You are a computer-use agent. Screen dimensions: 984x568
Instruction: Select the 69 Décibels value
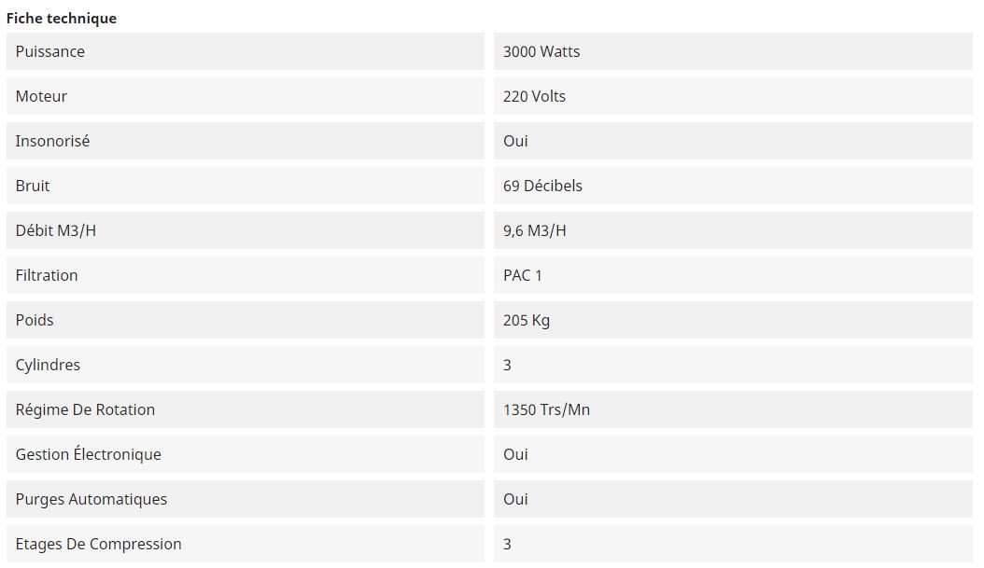[x=542, y=187]
